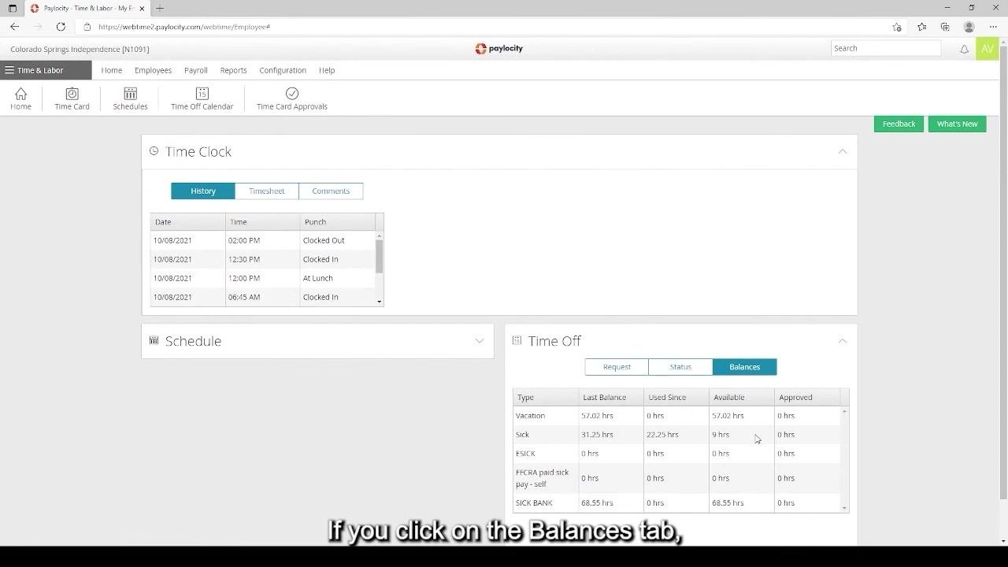Open the Configuration menu
The height and width of the screenshot is (567, 1008).
283,70
